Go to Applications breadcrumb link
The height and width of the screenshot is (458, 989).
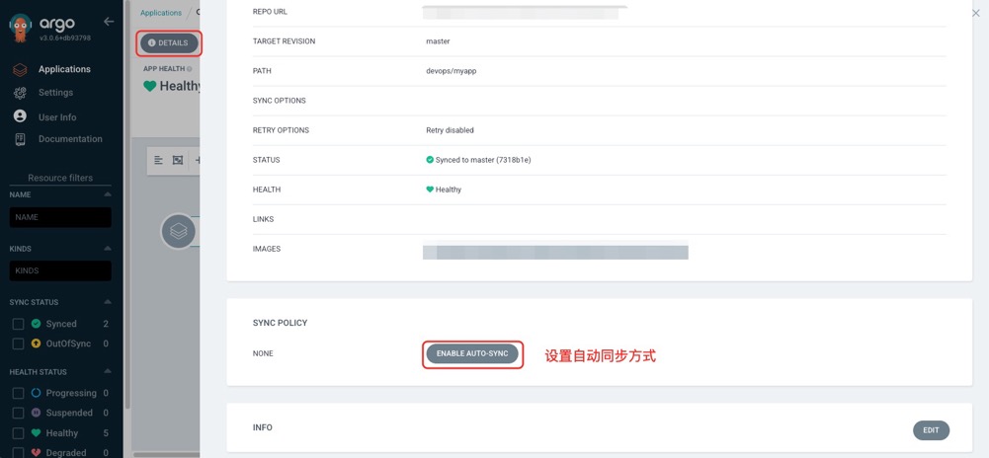[161, 13]
